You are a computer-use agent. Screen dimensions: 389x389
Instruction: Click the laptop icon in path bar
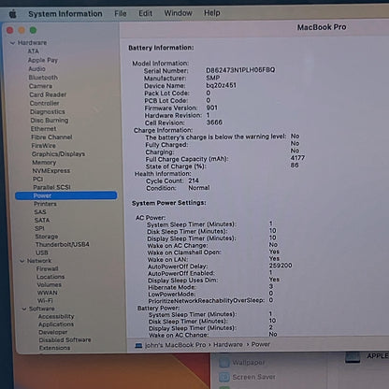138,346
